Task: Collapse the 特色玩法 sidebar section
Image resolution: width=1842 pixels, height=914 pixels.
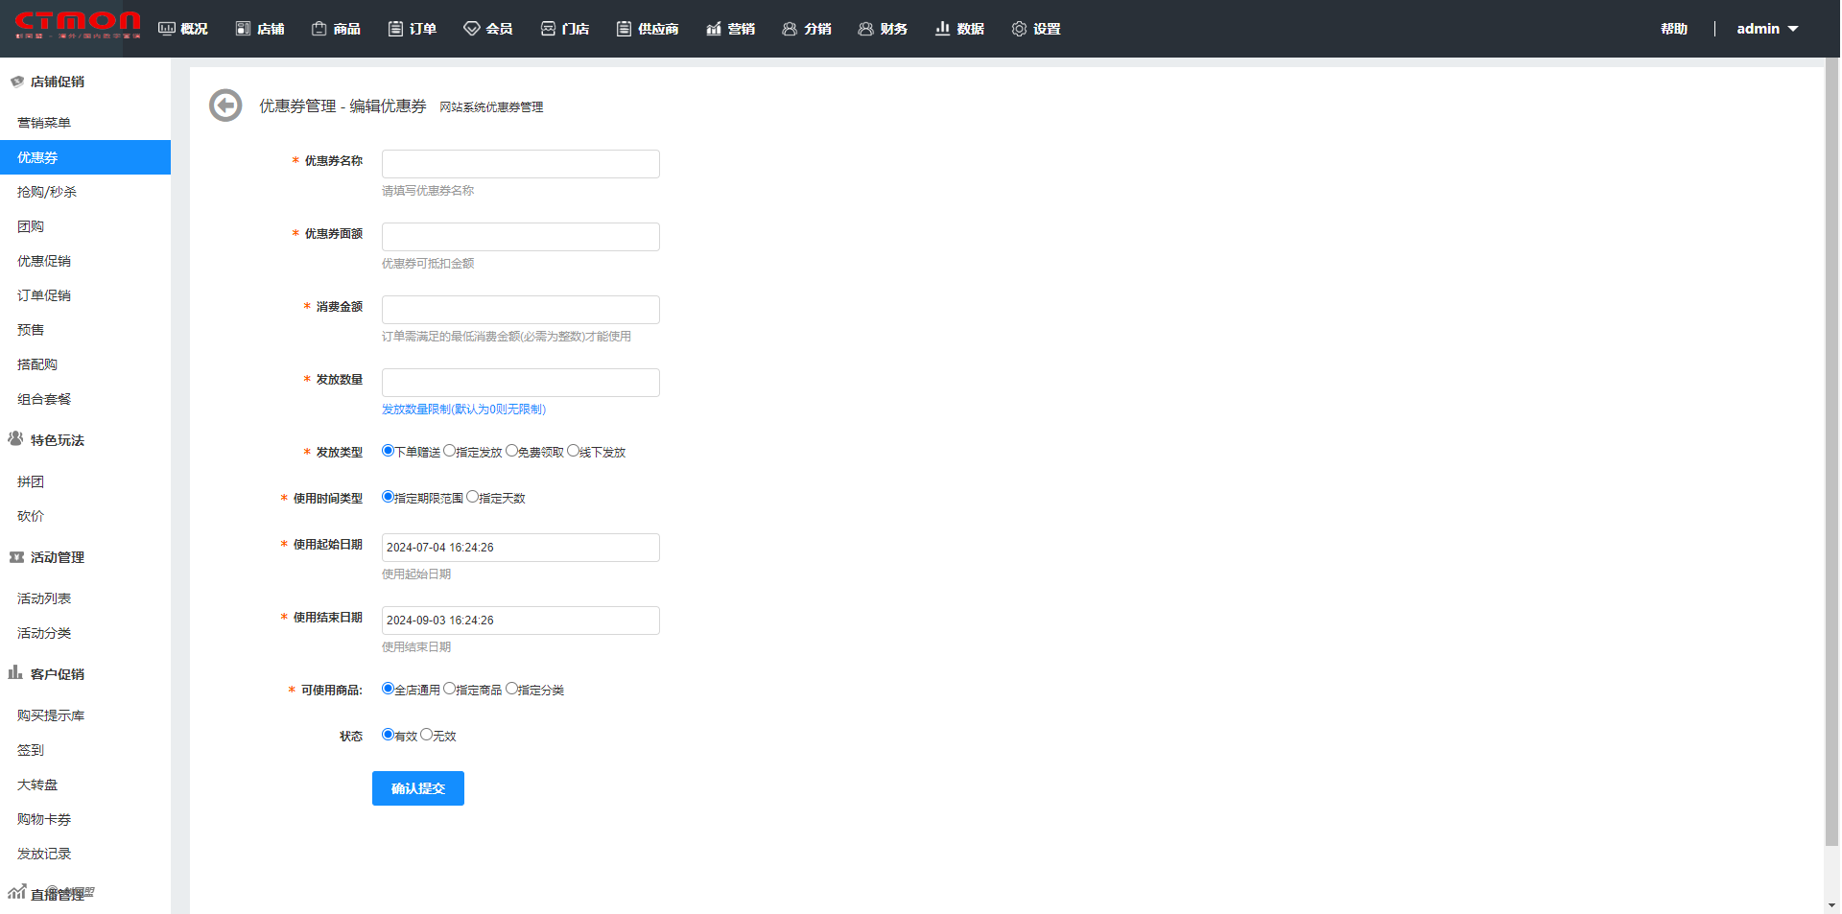Action: [57, 440]
